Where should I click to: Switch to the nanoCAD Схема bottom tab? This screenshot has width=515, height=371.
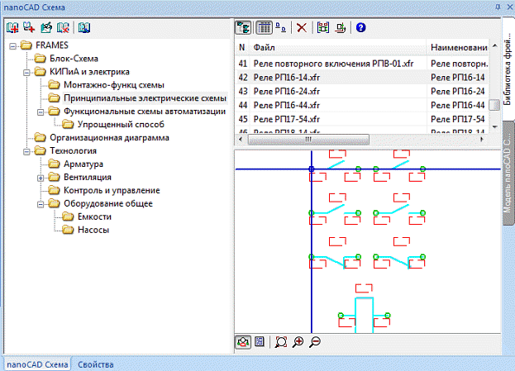[37, 364]
